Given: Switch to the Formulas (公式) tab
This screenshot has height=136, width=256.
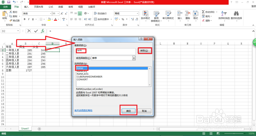Looking at the screenshot, I should (51, 7).
